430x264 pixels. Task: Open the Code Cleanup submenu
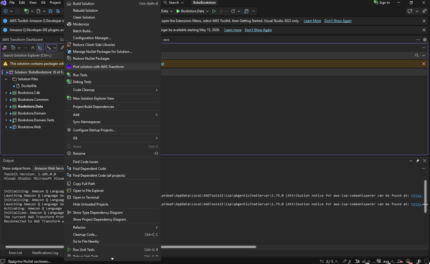point(113,90)
